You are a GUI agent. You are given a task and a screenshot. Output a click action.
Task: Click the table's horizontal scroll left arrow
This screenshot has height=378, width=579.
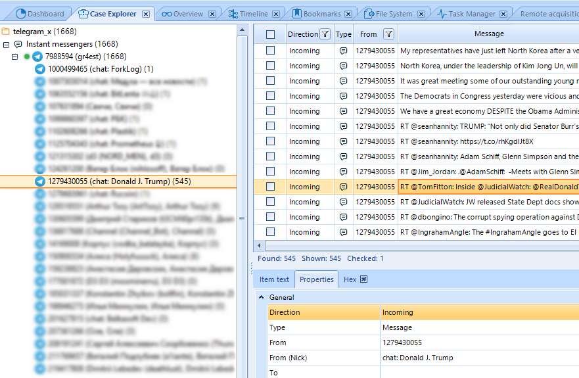tap(259, 245)
